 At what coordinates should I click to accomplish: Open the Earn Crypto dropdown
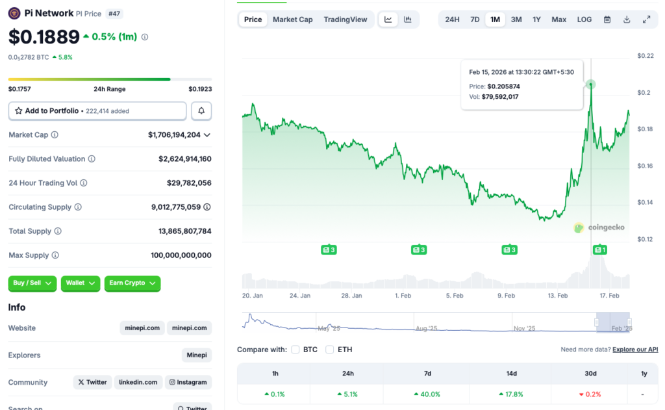coord(132,283)
